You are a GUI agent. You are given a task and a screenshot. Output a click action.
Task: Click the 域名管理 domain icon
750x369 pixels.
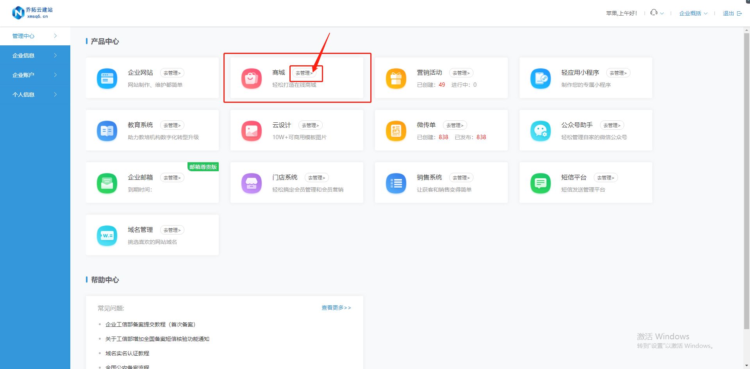[107, 236]
